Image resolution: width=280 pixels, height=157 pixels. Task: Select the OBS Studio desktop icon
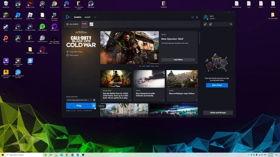pyautogui.click(x=91, y=4)
